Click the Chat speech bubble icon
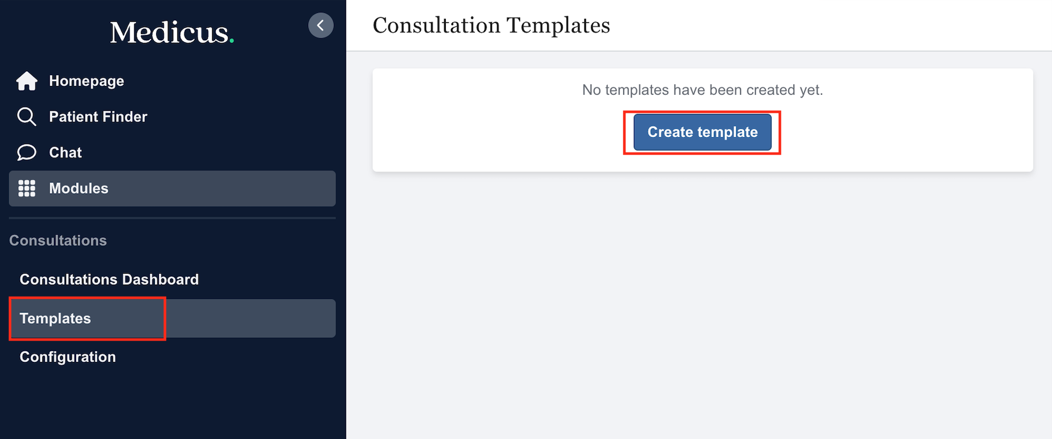 coord(27,152)
